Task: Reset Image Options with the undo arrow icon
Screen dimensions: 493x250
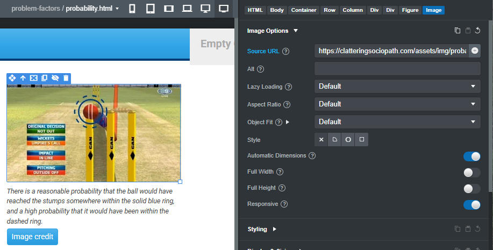Action: point(477,31)
